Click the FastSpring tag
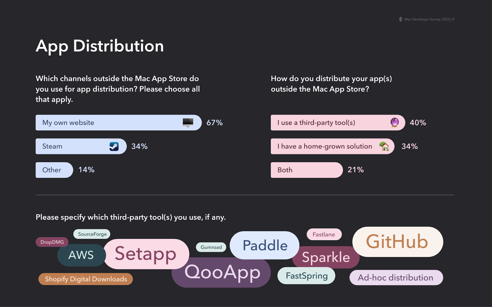 (306, 276)
